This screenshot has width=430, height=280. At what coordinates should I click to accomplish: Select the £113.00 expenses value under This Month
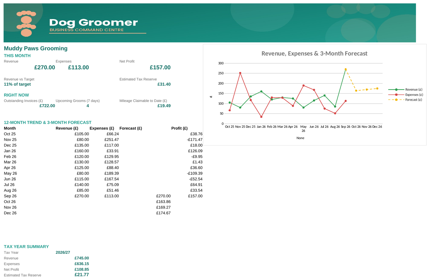78,67
